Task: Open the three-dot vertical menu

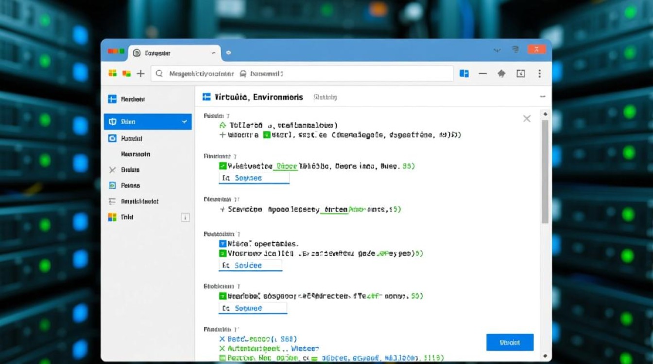Action: 539,74
